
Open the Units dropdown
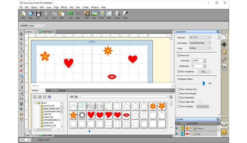click(x=200, y=48)
